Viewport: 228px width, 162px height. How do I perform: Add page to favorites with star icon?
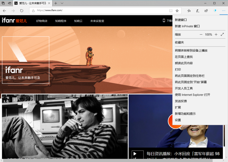tap(177, 10)
